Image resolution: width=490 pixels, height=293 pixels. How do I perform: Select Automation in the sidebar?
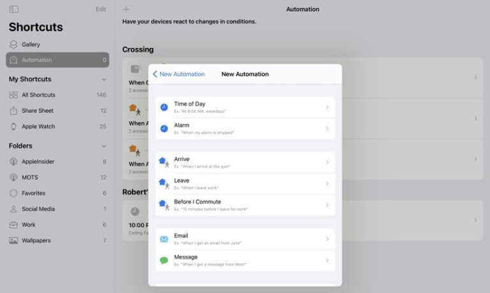pyautogui.click(x=57, y=60)
